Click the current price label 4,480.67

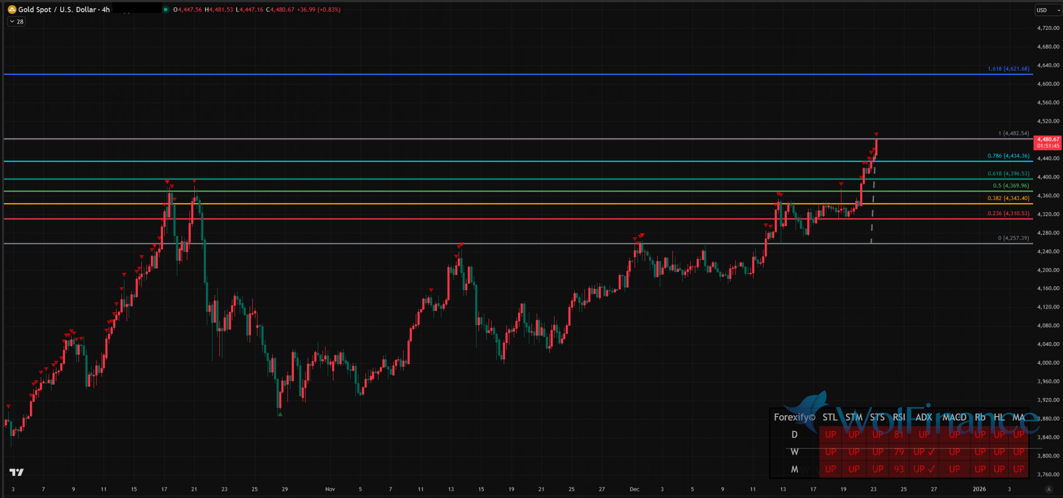point(1048,142)
